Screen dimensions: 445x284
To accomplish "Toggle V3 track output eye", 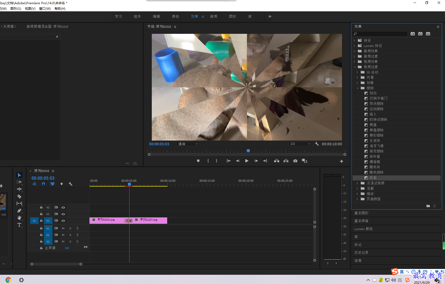I will pyautogui.click(x=63, y=207).
